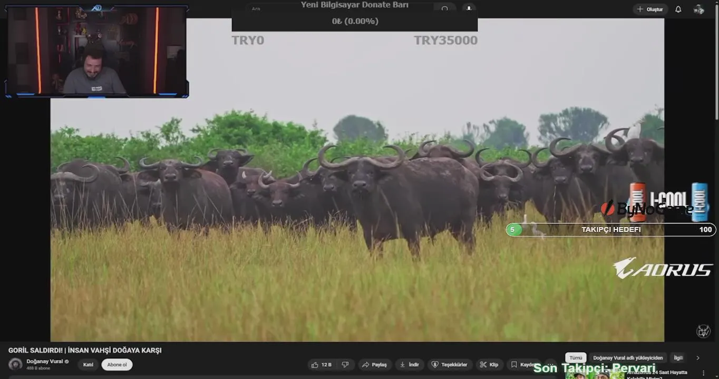Select the İlgili filter chip

tap(678, 358)
